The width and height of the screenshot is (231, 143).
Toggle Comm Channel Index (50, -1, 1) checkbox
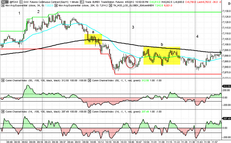(x=89, y=80)
